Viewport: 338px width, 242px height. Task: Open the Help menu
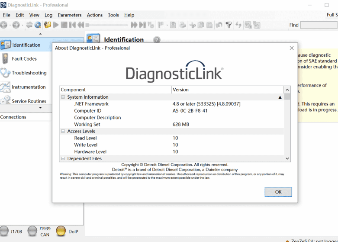click(129, 15)
